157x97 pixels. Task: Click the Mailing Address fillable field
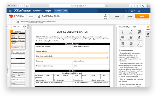pos(72,53)
